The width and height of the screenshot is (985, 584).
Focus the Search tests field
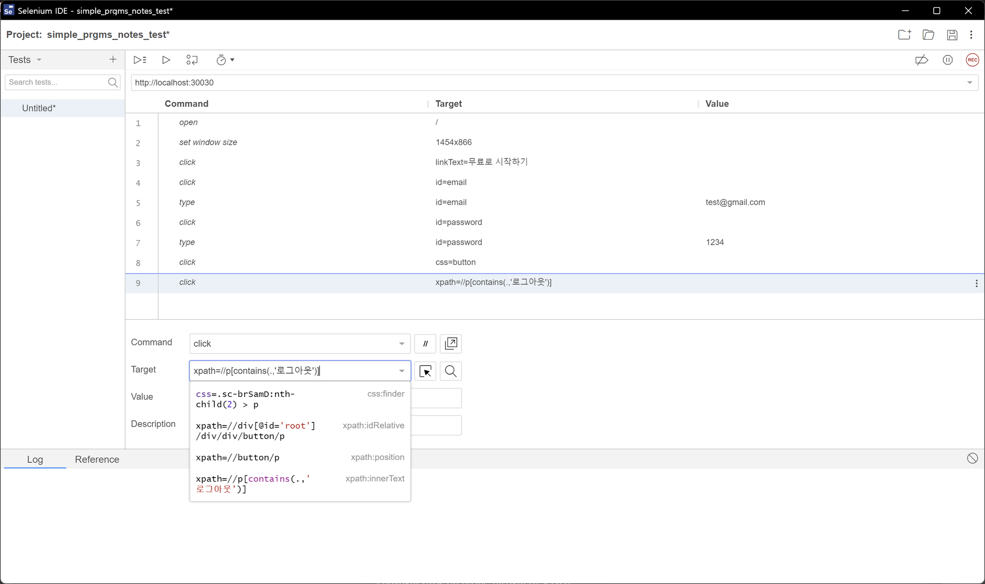(56, 82)
